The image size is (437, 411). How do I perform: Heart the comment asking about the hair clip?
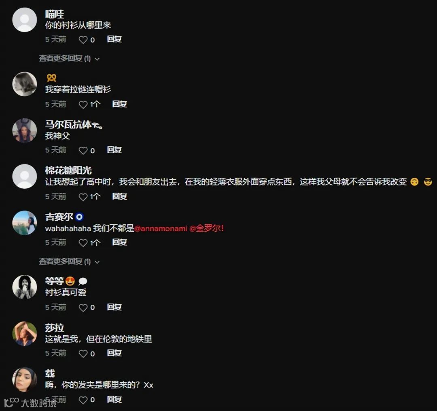[x=83, y=400]
